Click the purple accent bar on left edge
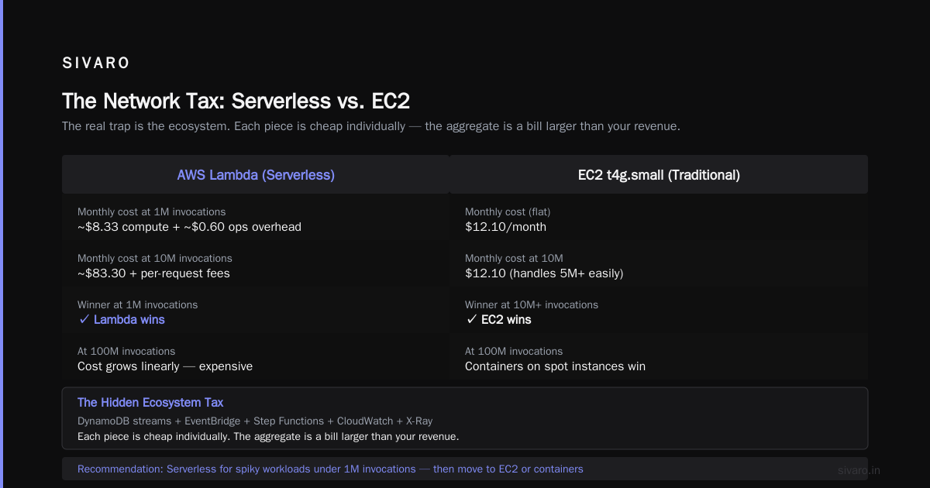Screen dimensions: 930x488 pyautogui.click(x=2, y=244)
